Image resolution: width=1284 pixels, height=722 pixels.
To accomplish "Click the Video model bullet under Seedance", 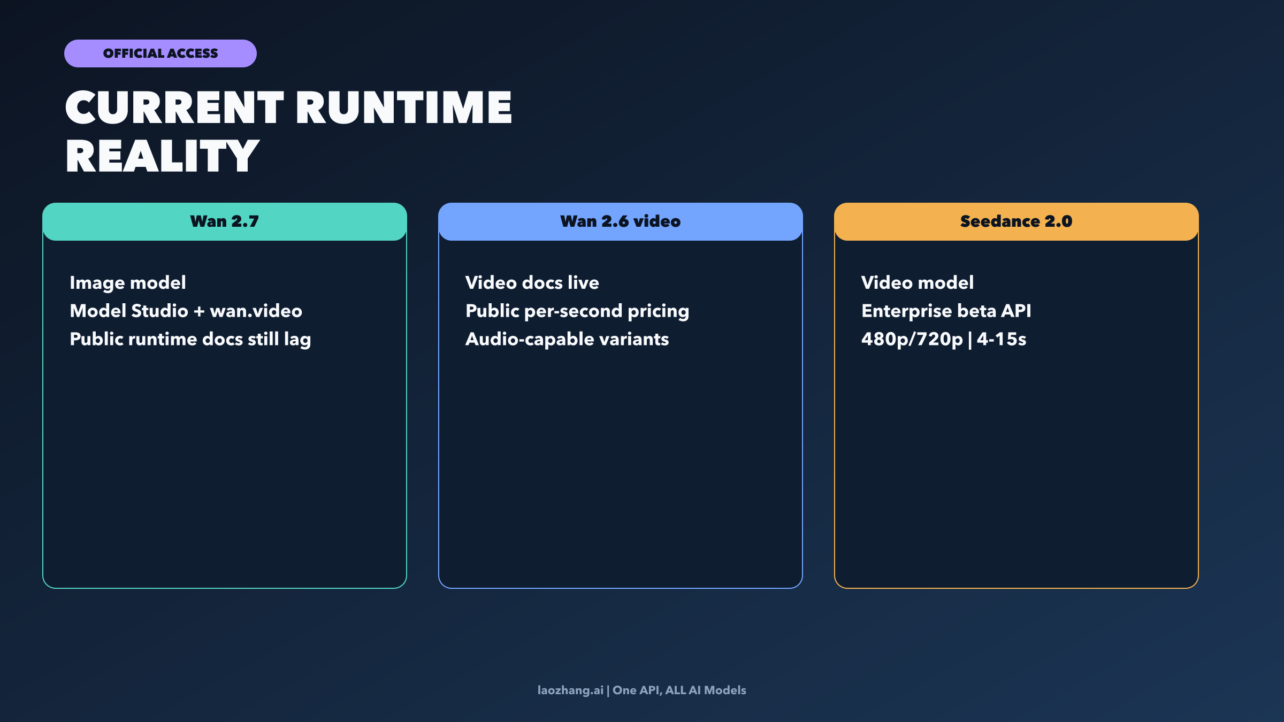I will coord(917,282).
